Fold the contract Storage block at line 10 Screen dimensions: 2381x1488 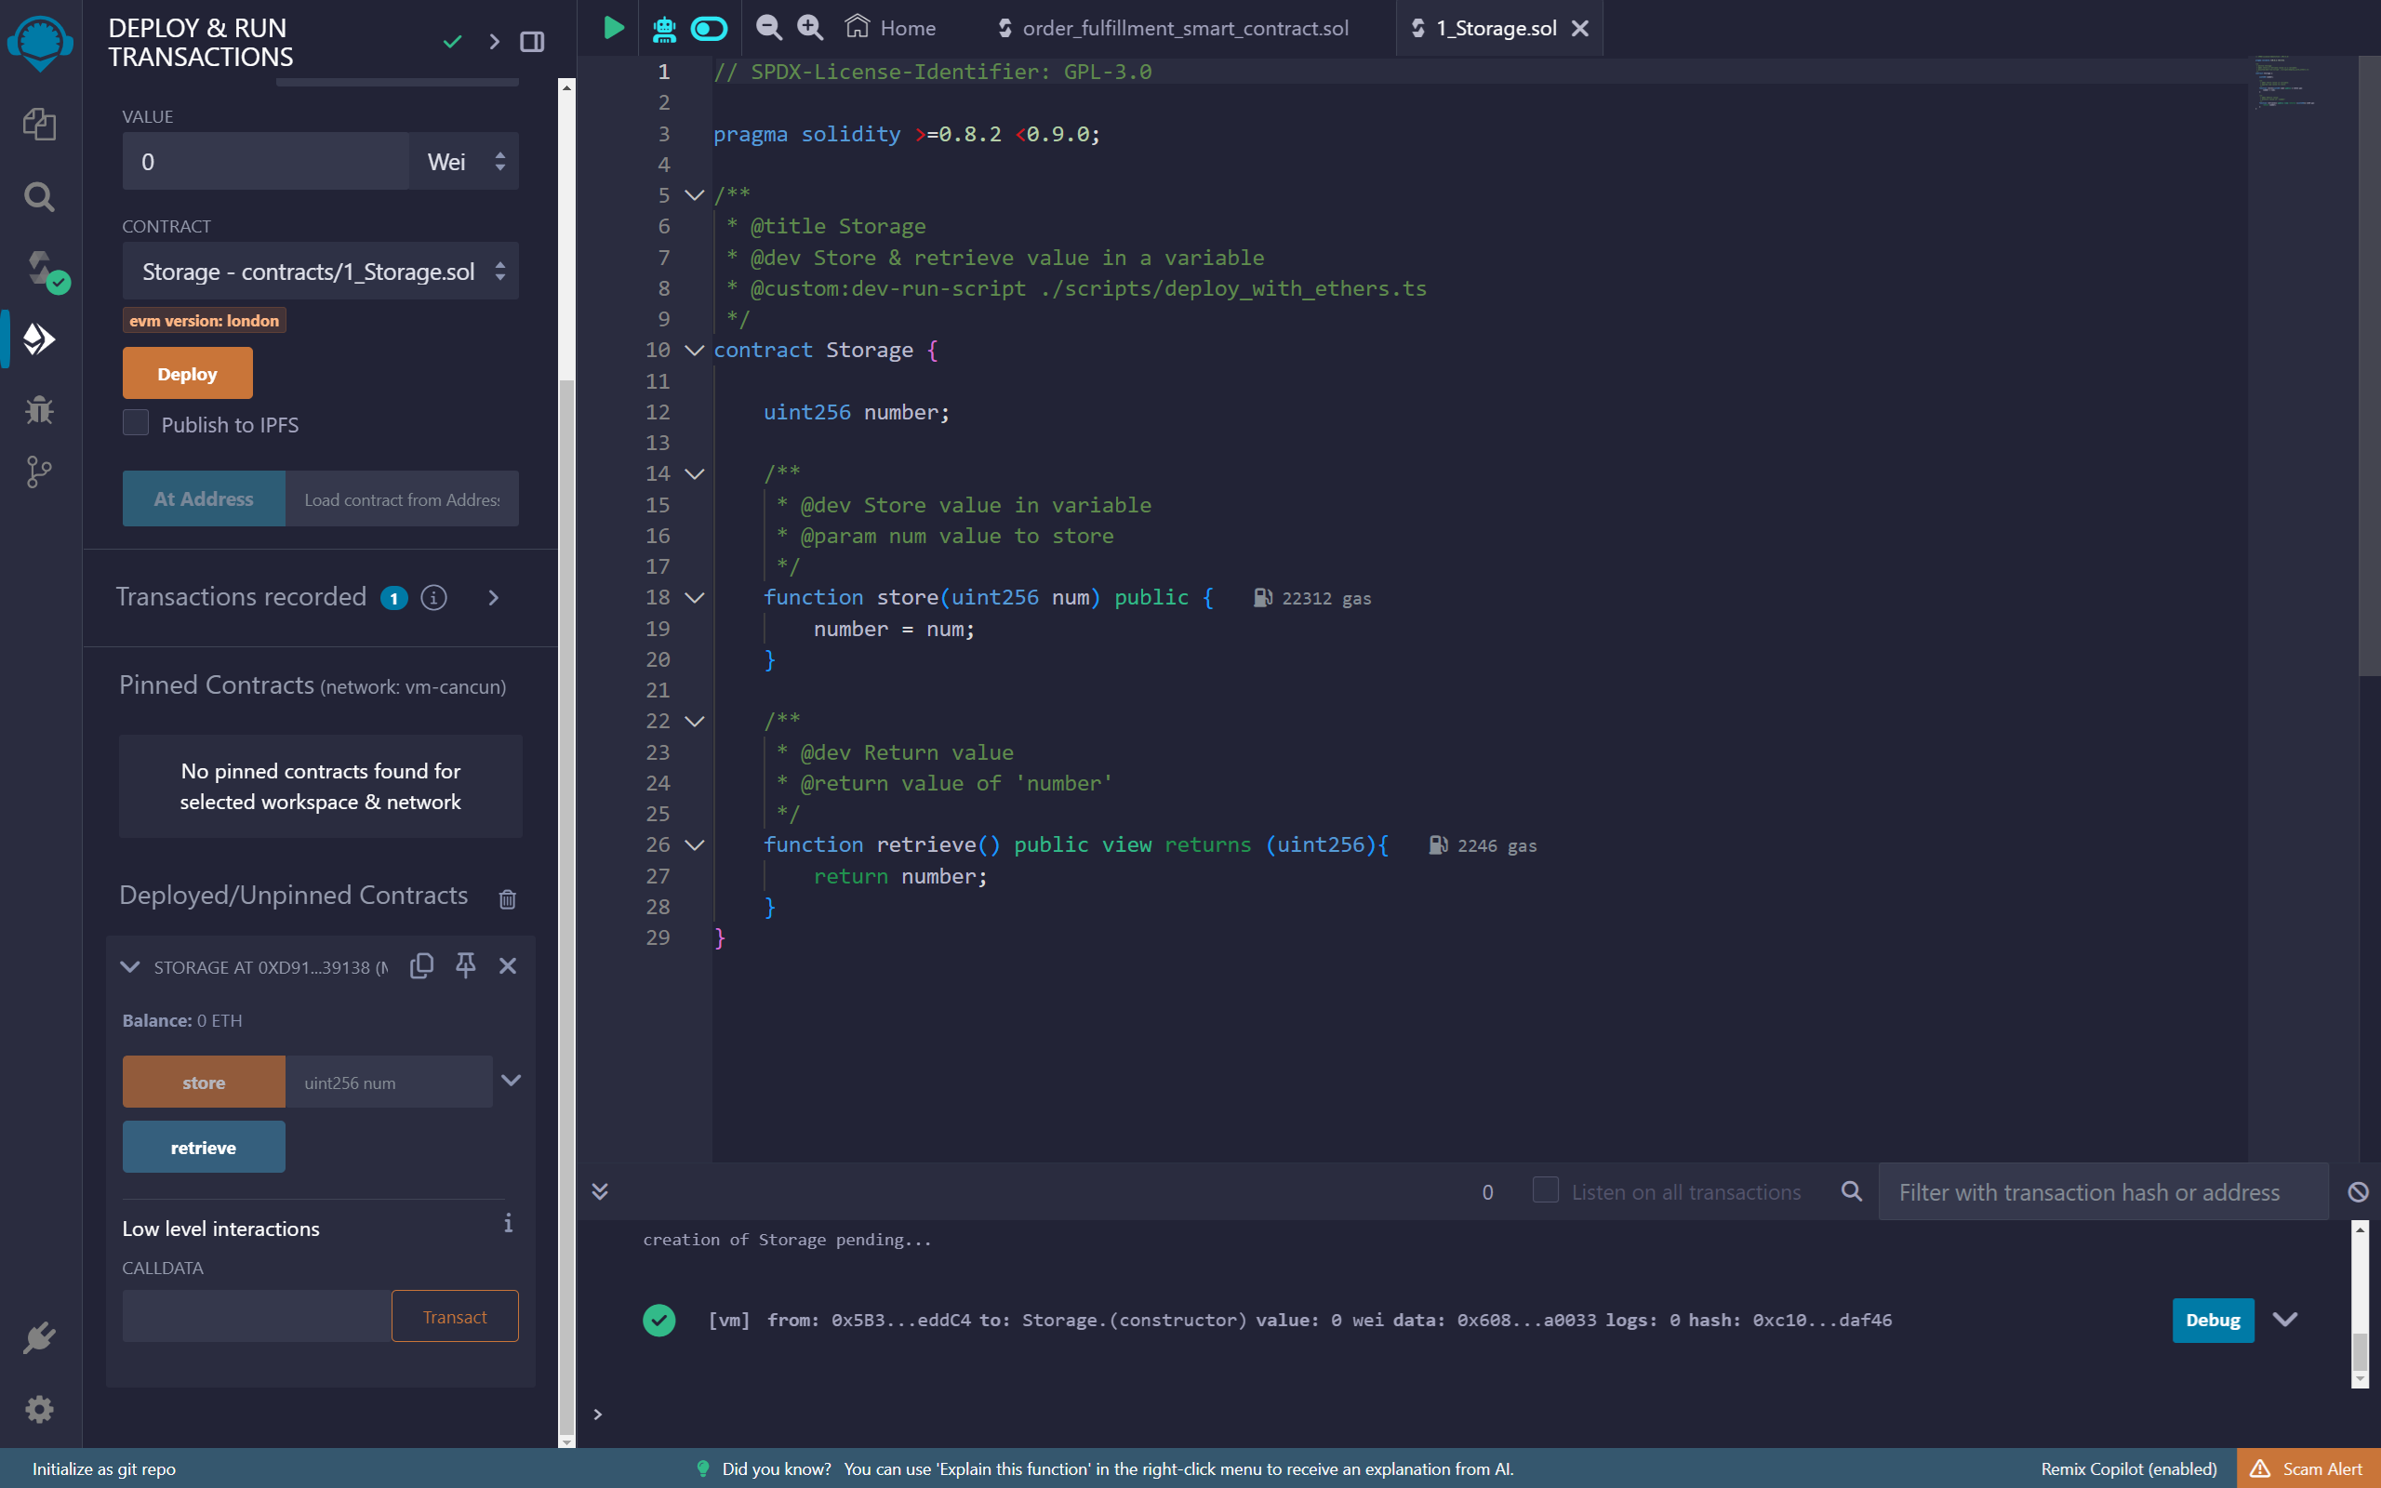coord(695,351)
